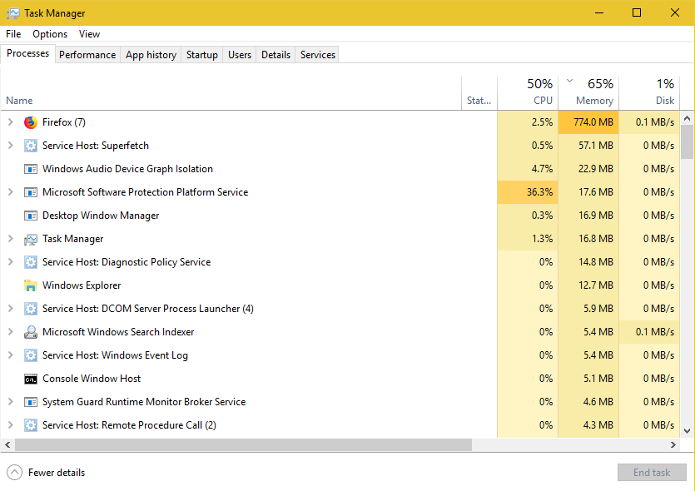Click the horizontal scrollbar thumb
Viewport: 695px width, 491px height.
point(243,444)
